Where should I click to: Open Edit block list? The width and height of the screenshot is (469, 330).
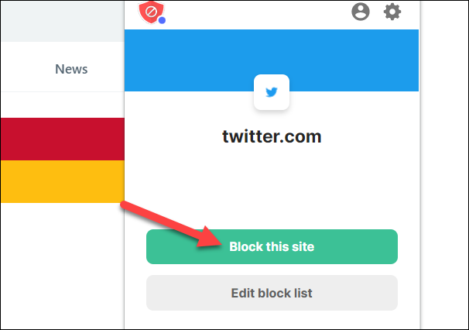click(x=272, y=293)
